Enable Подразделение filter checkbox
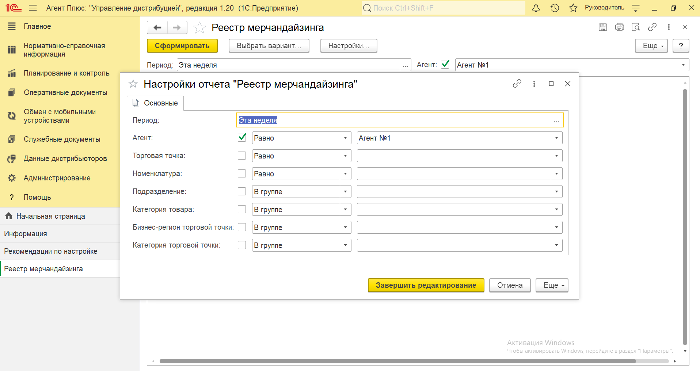700x371 pixels. click(x=242, y=191)
